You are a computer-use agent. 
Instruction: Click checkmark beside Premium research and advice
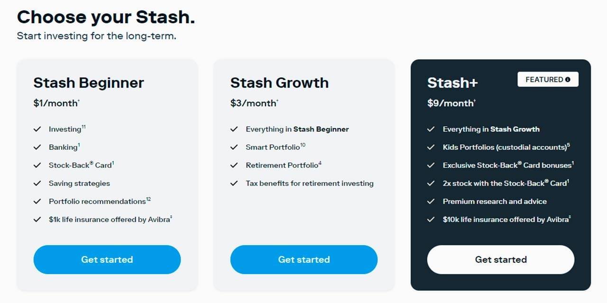click(431, 202)
